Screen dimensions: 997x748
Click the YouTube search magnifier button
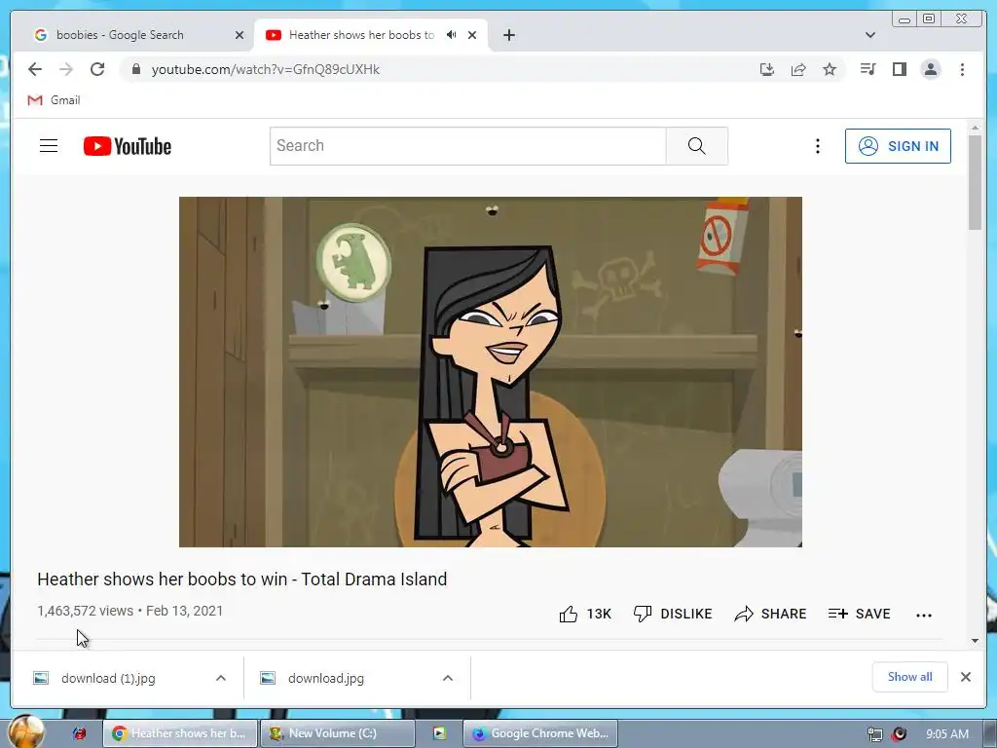(x=697, y=146)
